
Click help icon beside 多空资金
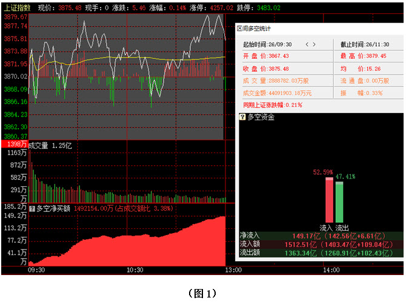click(242, 117)
